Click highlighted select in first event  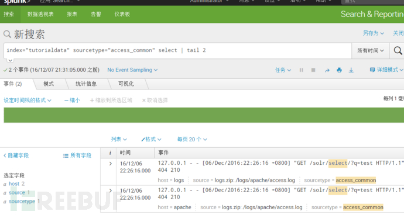(x=338, y=163)
